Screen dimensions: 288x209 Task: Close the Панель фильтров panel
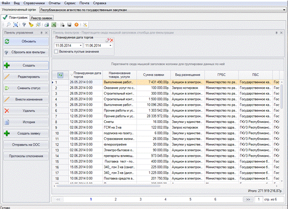pyautogui.click(x=281, y=33)
